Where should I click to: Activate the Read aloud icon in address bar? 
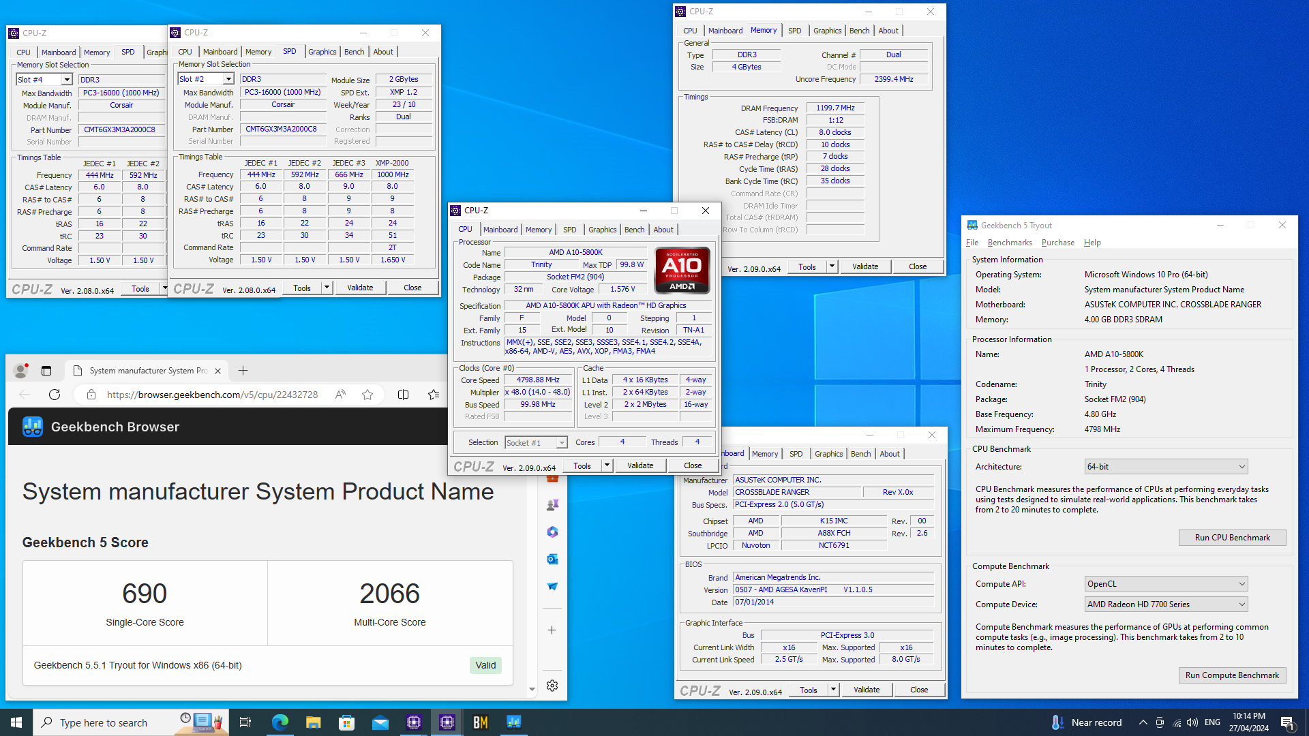point(340,395)
